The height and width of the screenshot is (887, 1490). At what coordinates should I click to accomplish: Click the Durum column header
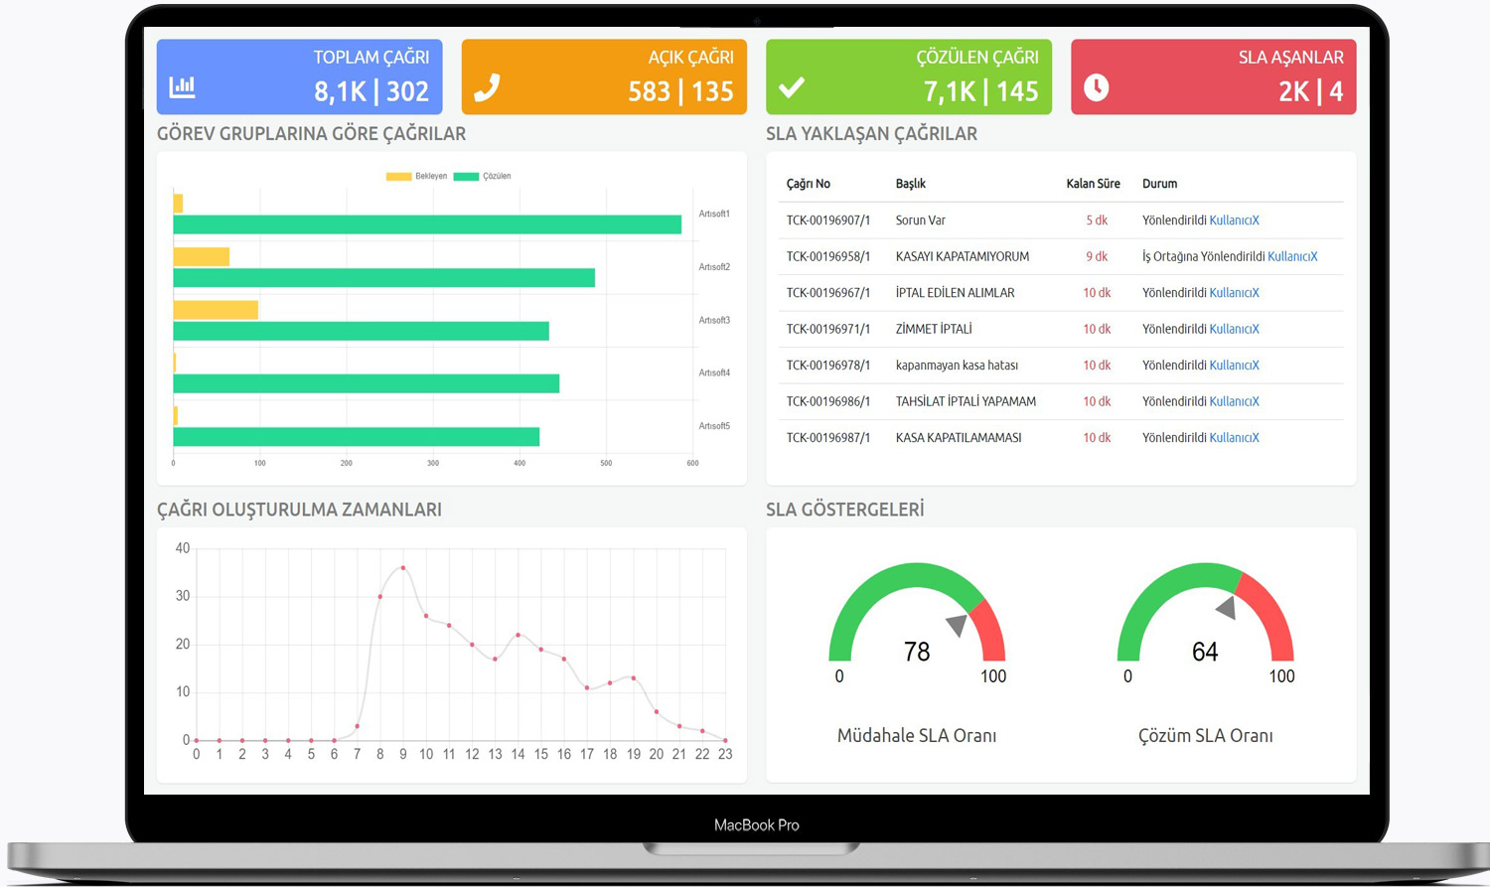[x=1159, y=184]
